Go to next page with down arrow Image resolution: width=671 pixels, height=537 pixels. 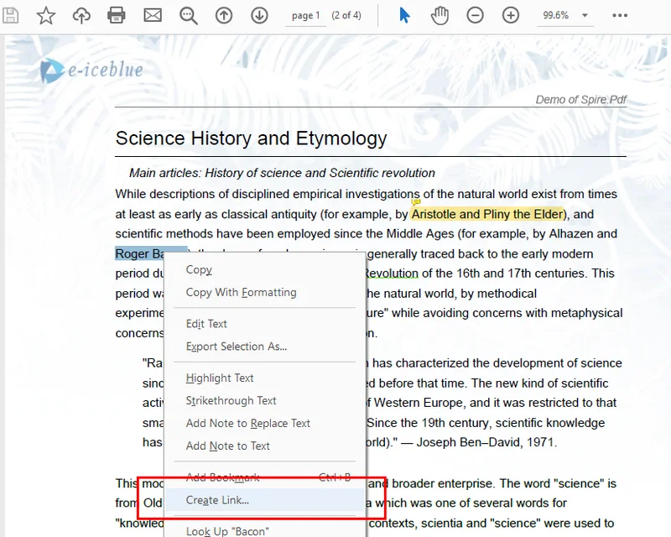259,15
